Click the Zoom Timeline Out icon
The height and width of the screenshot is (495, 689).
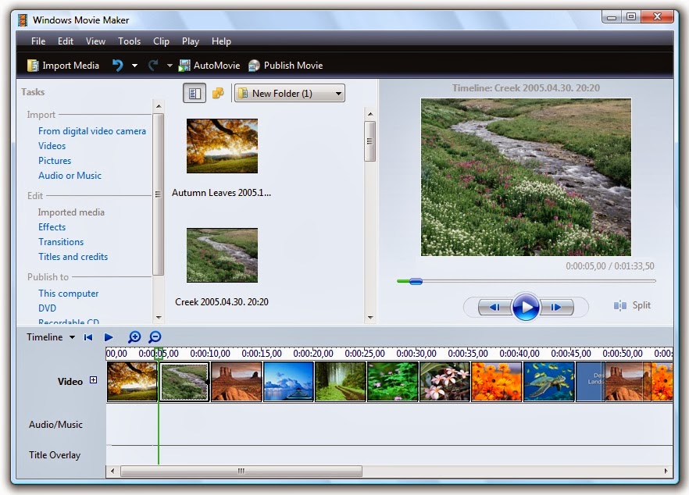(x=155, y=337)
